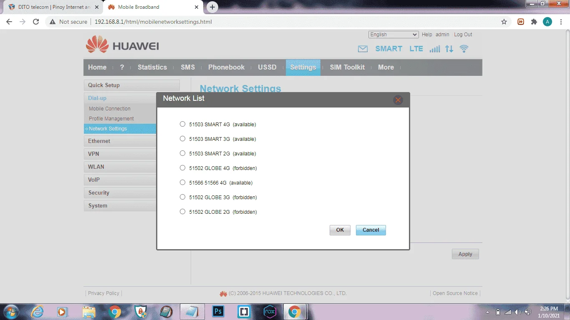Click the taskbar clock showing 2:26 PM

549,312
